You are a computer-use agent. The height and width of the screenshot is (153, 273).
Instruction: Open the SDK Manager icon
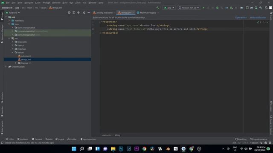pos(261,8)
